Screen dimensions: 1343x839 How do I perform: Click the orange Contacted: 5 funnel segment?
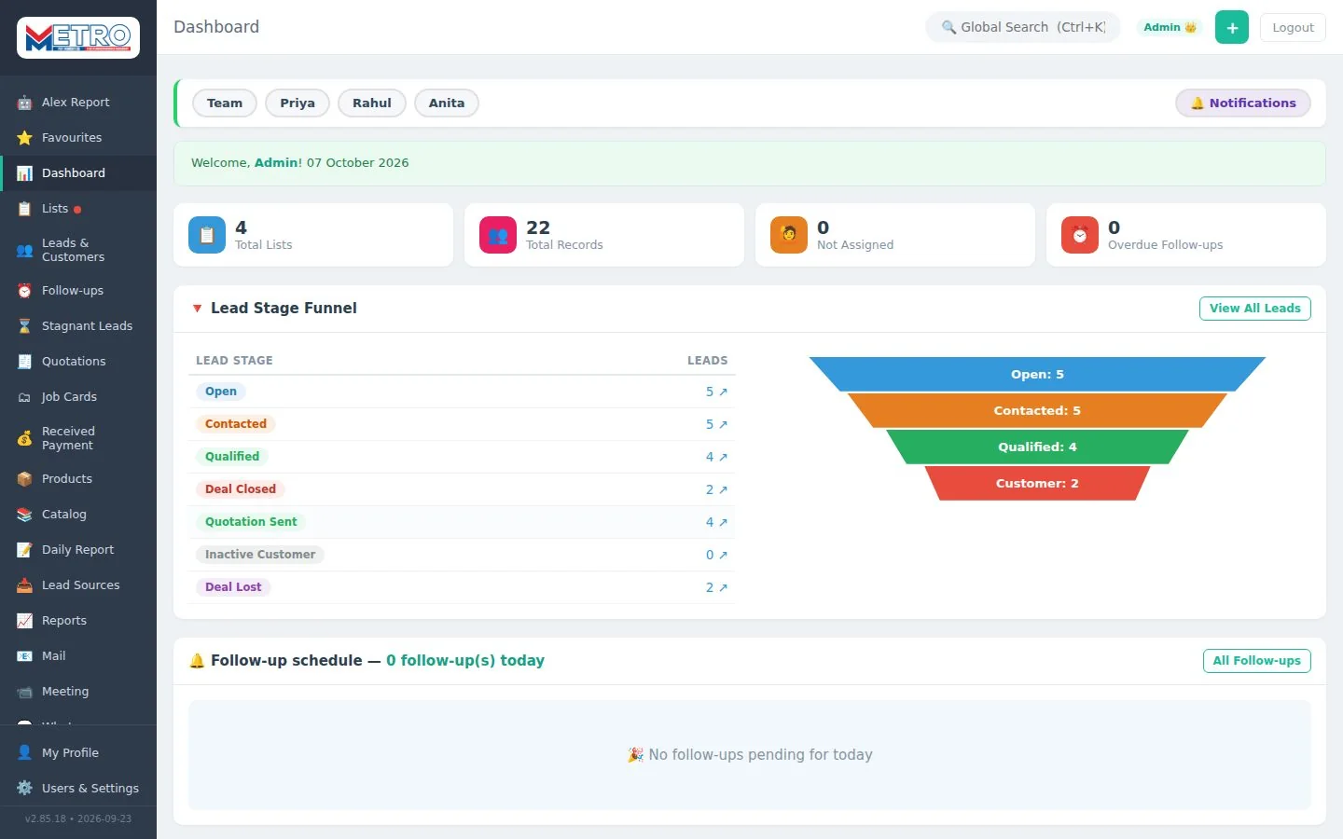1037,410
